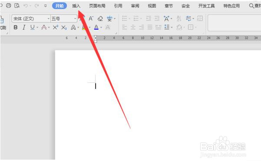
Task: Click the phonetic guide 变 icon
Action: click(x=109, y=19)
